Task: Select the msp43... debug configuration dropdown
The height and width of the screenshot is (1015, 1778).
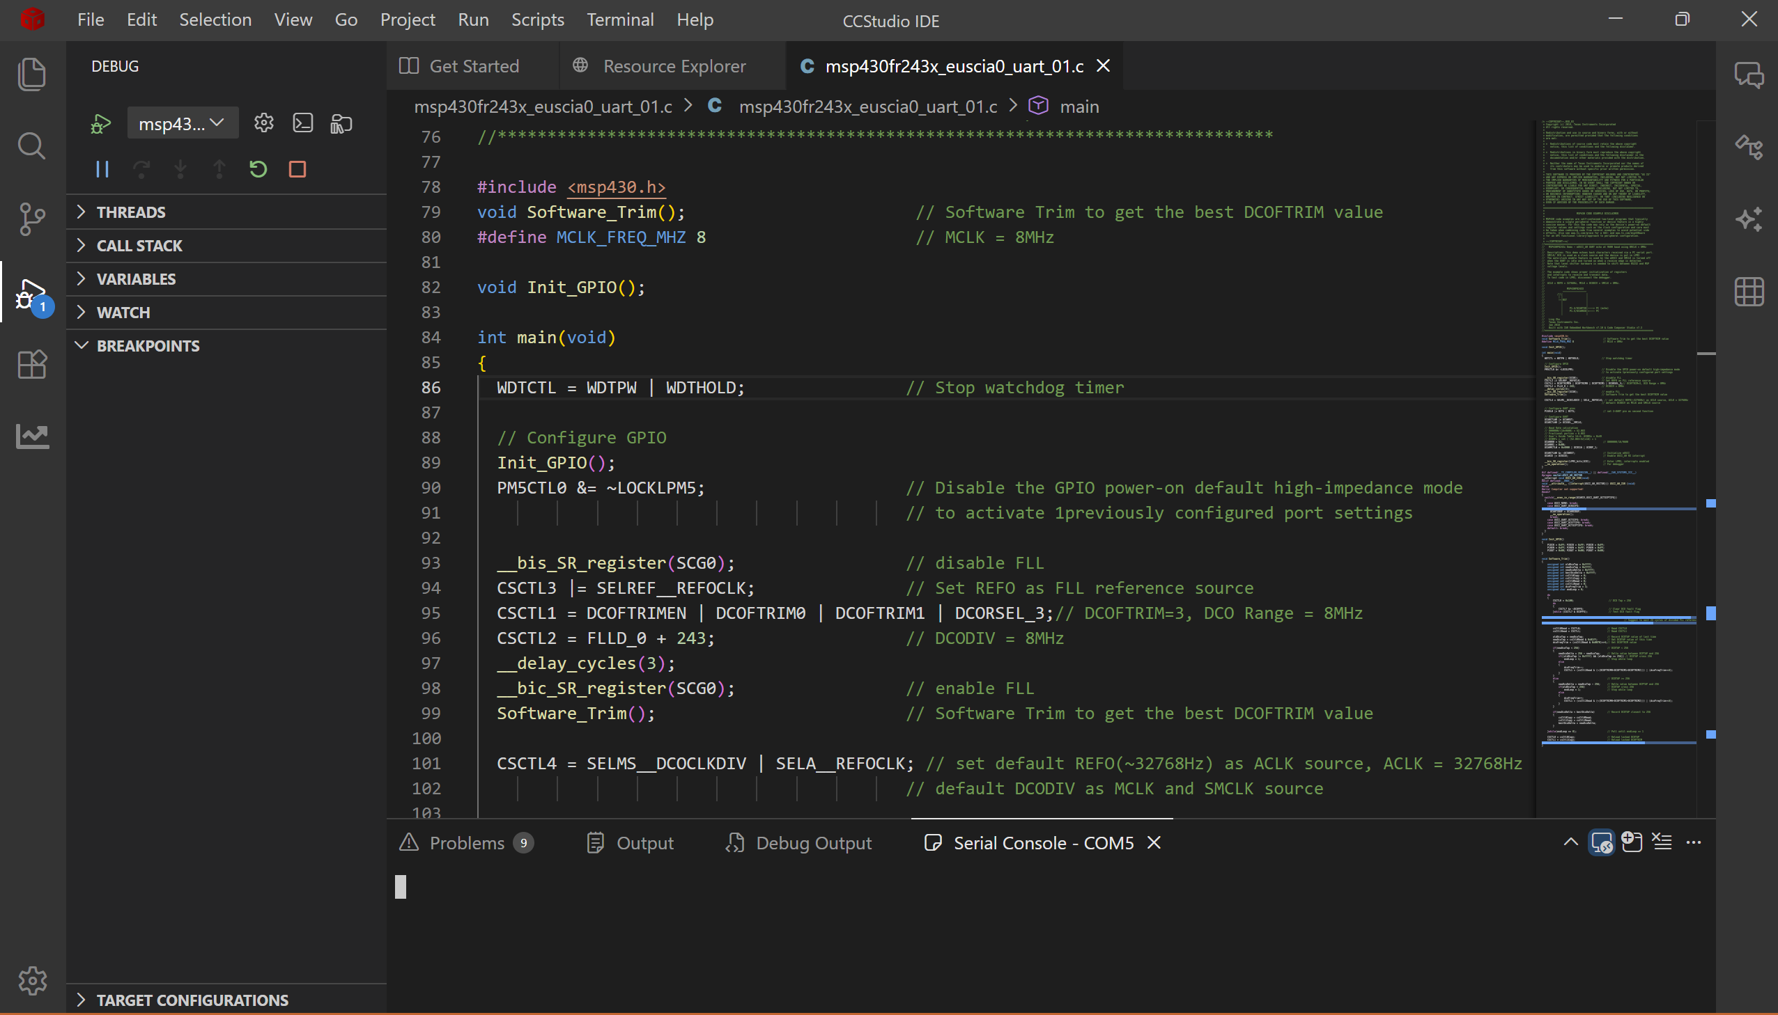Action: (x=182, y=123)
